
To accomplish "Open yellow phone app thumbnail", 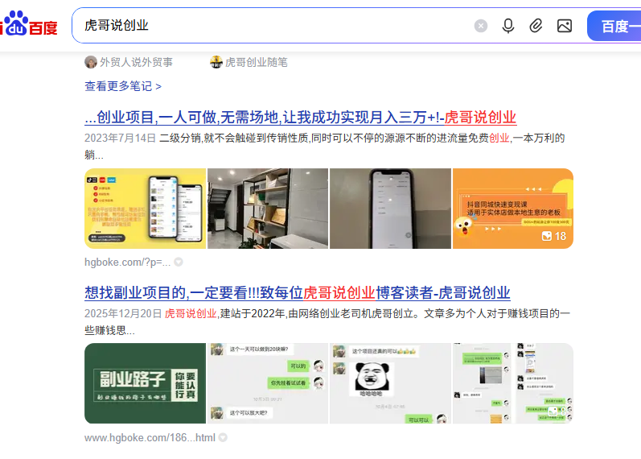I will [145, 209].
